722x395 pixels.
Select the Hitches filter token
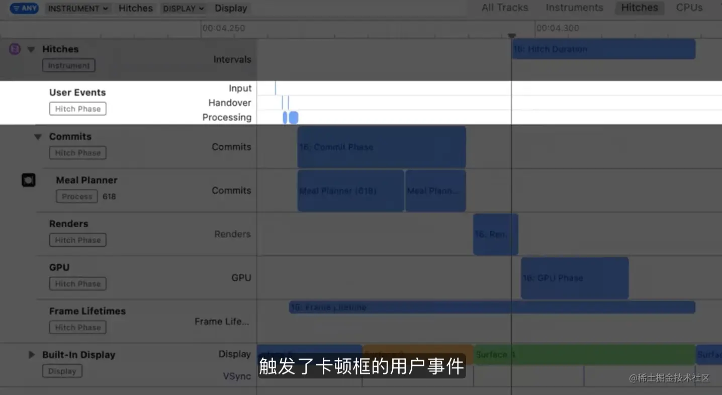pyautogui.click(x=136, y=8)
